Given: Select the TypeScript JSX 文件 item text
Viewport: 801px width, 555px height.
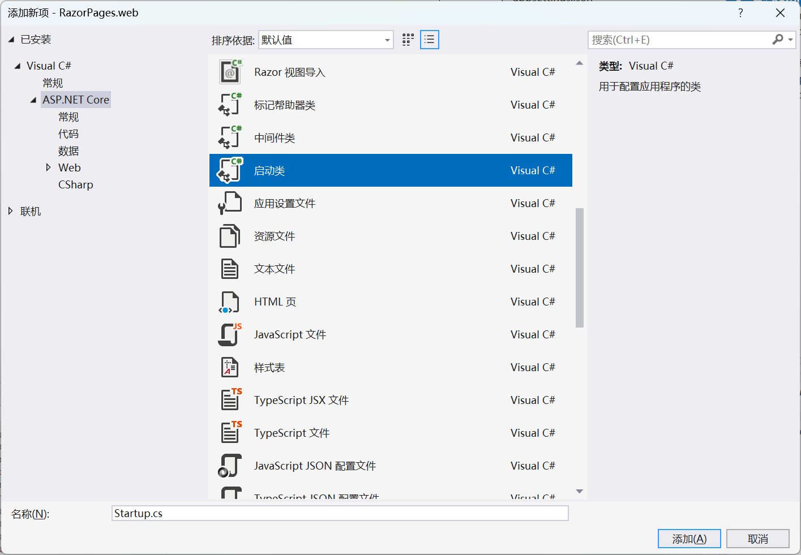Looking at the screenshot, I should point(302,401).
